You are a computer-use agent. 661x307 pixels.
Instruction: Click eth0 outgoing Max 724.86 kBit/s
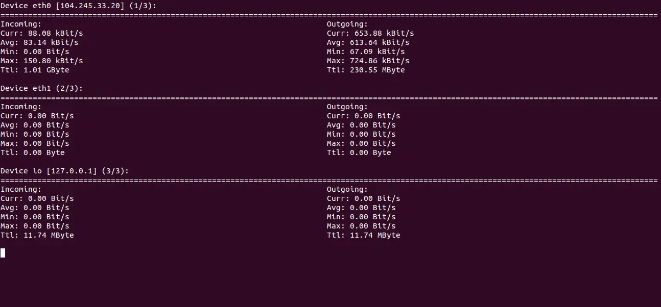(368, 61)
